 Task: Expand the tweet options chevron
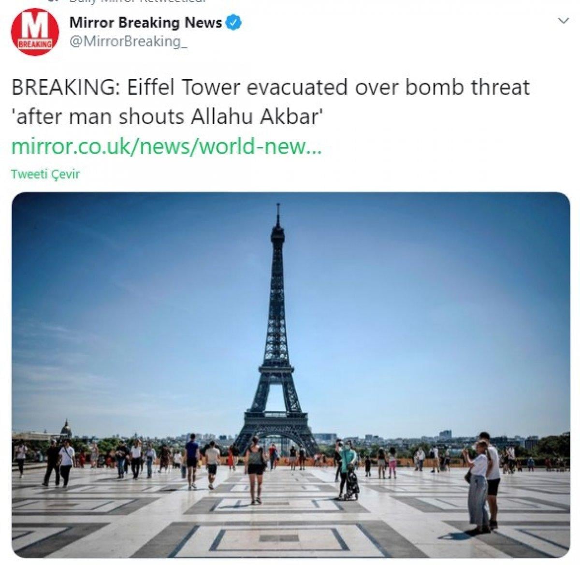point(563,21)
